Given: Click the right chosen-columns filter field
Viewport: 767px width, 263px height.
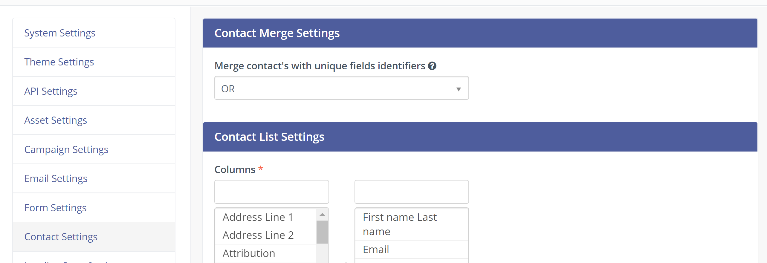Looking at the screenshot, I should [x=411, y=192].
